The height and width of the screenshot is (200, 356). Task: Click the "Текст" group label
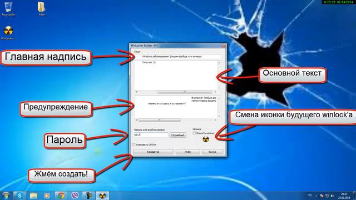tap(137, 52)
